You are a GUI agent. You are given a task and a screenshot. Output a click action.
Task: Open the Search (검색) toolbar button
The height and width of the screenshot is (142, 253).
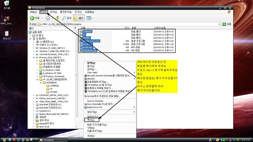[x=67, y=18]
